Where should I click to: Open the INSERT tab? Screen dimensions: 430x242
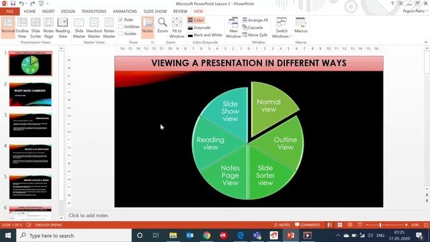pyautogui.click(x=48, y=11)
